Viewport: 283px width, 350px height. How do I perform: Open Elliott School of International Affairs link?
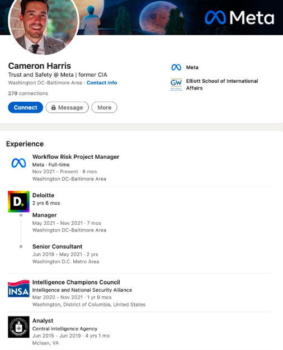pos(222,84)
